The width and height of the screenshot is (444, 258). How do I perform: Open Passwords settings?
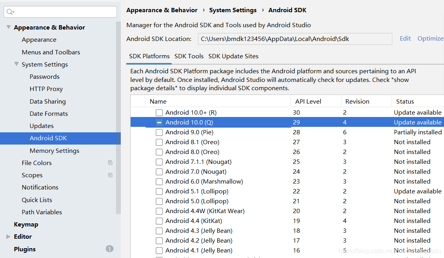pyautogui.click(x=45, y=76)
